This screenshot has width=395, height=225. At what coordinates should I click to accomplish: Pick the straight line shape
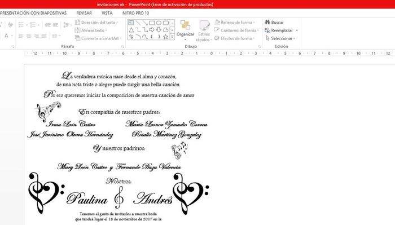point(138,23)
